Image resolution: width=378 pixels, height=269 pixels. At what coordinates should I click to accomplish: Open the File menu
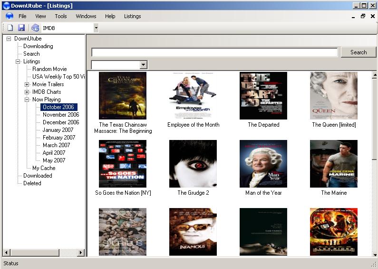(22, 16)
